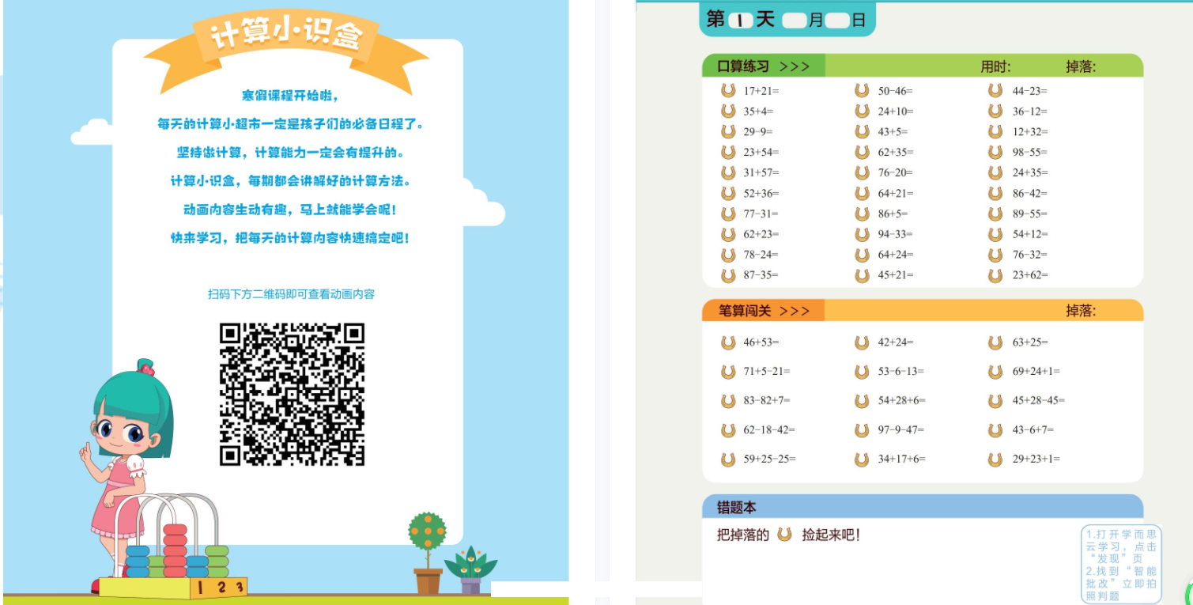Click the horseshoe icon in the 错题本 sentence

pos(784,535)
